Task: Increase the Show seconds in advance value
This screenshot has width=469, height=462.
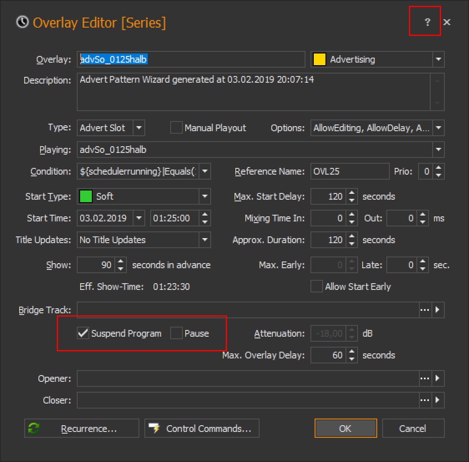Action: (x=121, y=261)
